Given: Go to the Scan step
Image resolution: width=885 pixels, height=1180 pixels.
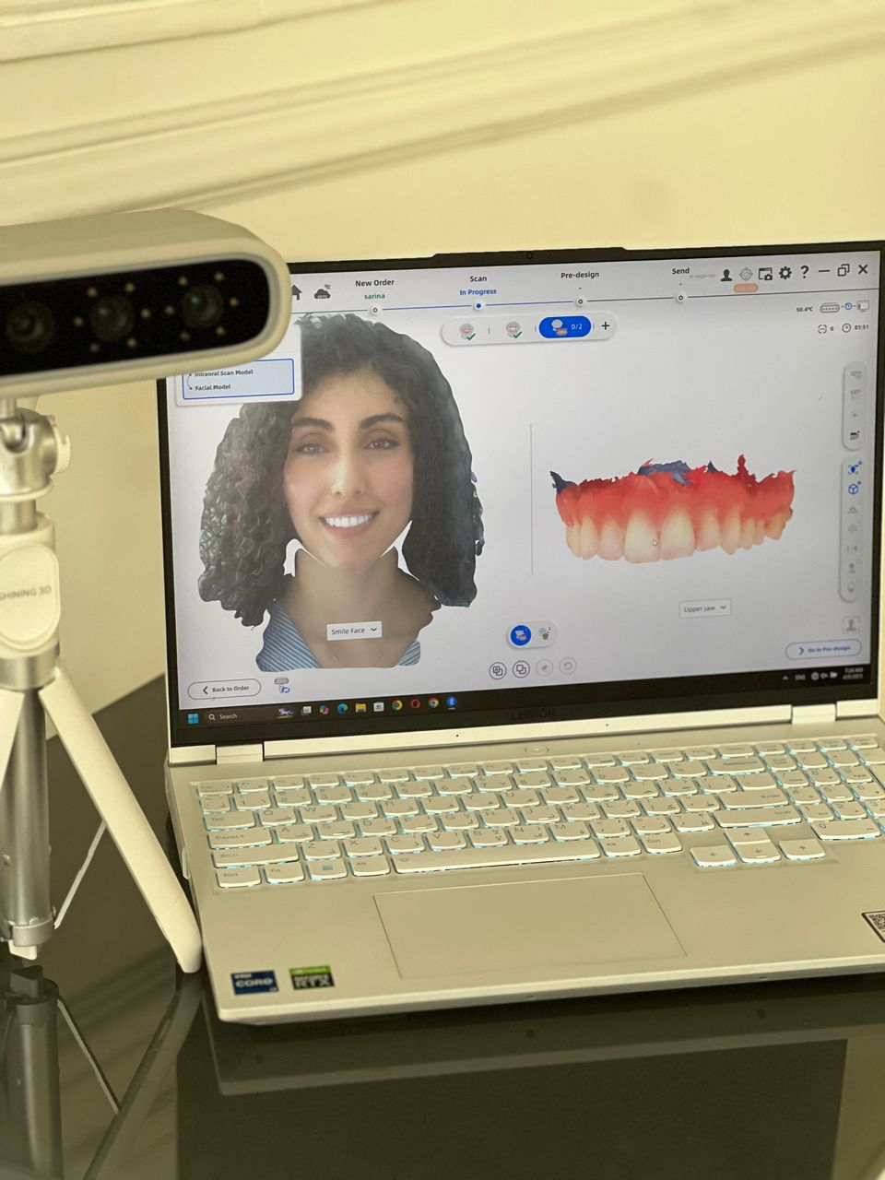Looking at the screenshot, I should tap(478, 278).
